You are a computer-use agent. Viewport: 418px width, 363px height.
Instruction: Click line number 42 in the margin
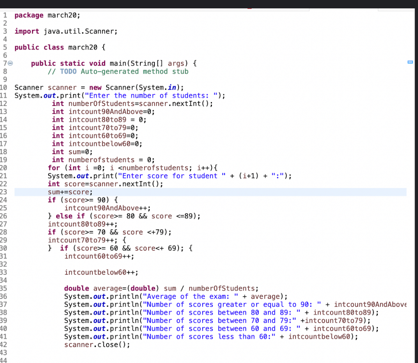(x=5, y=344)
